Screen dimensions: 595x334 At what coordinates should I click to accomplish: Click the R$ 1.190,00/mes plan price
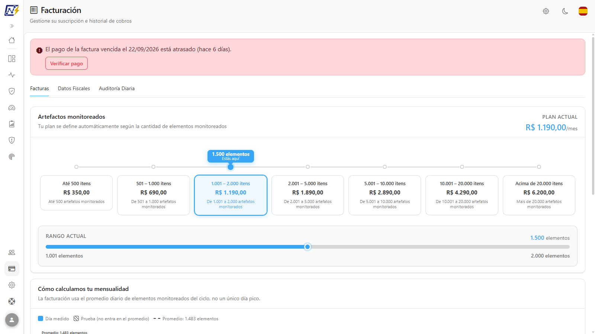[x=551, y=128]
